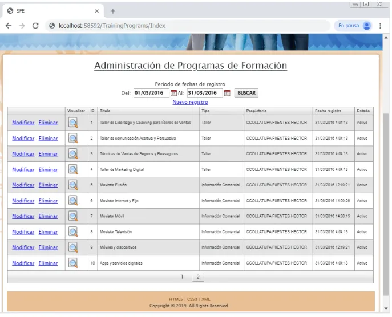The height and width of the screenshot is (317, 392).
Task: Open the magnifier icon for Movistar Internet y Fijo
Action: 73,201
